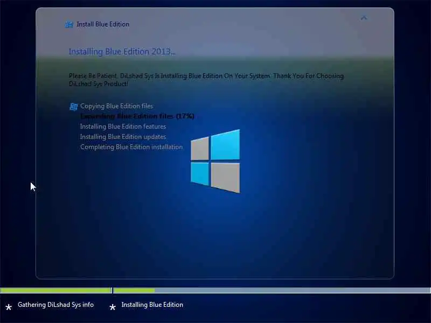431x323 pixels.
Task: Click the first green progress bar segment
Action: click(x=55, y=290)
